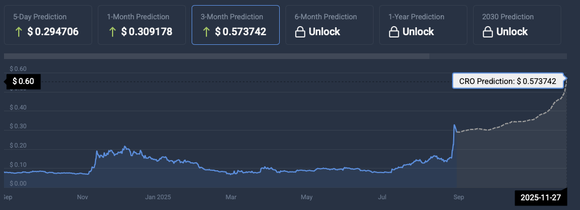580x210 pixels.
Task: Click the green up arrow on 3-Month Prediction
Action: tap(206, 32)
